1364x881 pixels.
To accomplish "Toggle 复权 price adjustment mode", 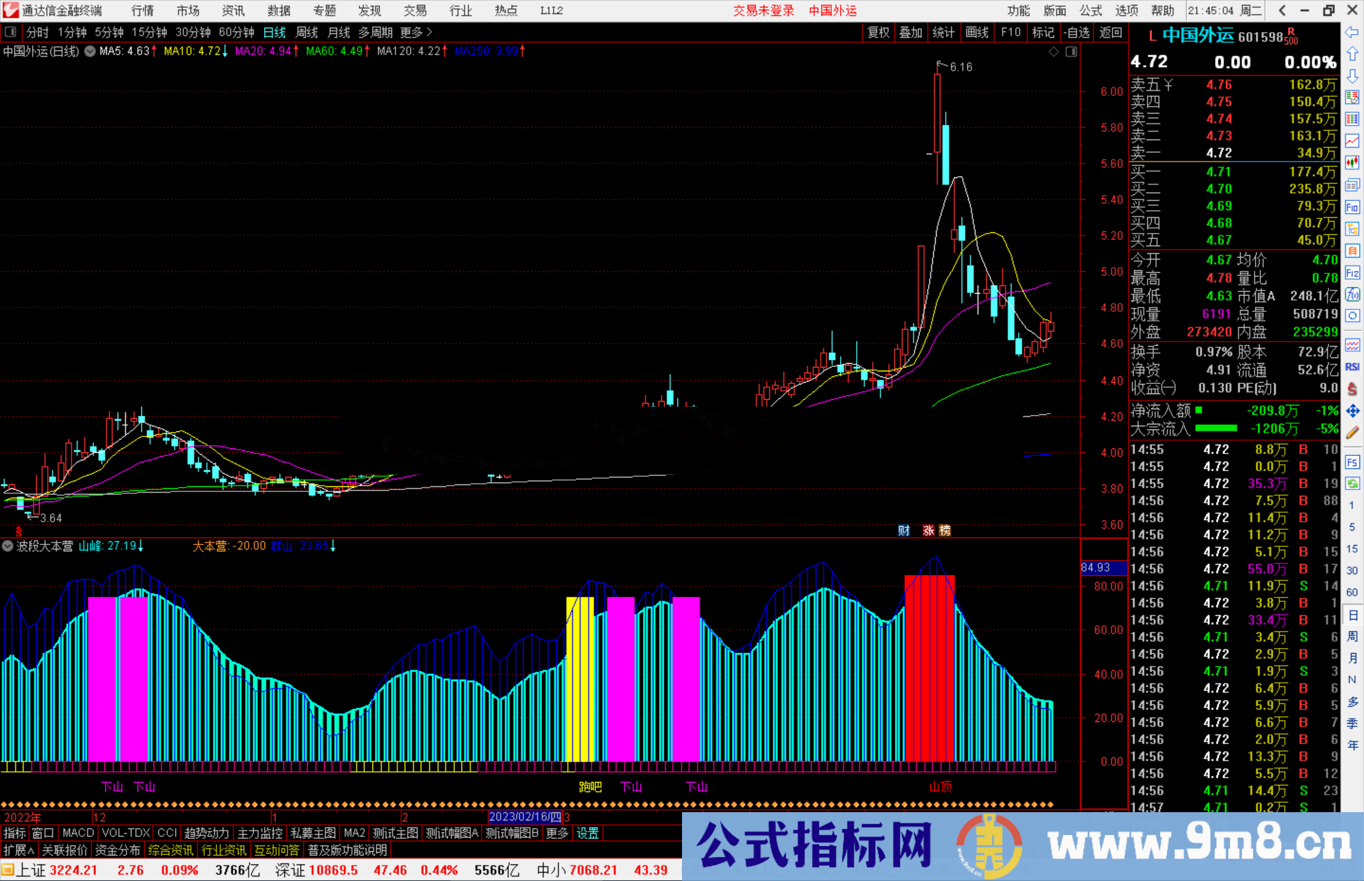I will click(879, 32).
